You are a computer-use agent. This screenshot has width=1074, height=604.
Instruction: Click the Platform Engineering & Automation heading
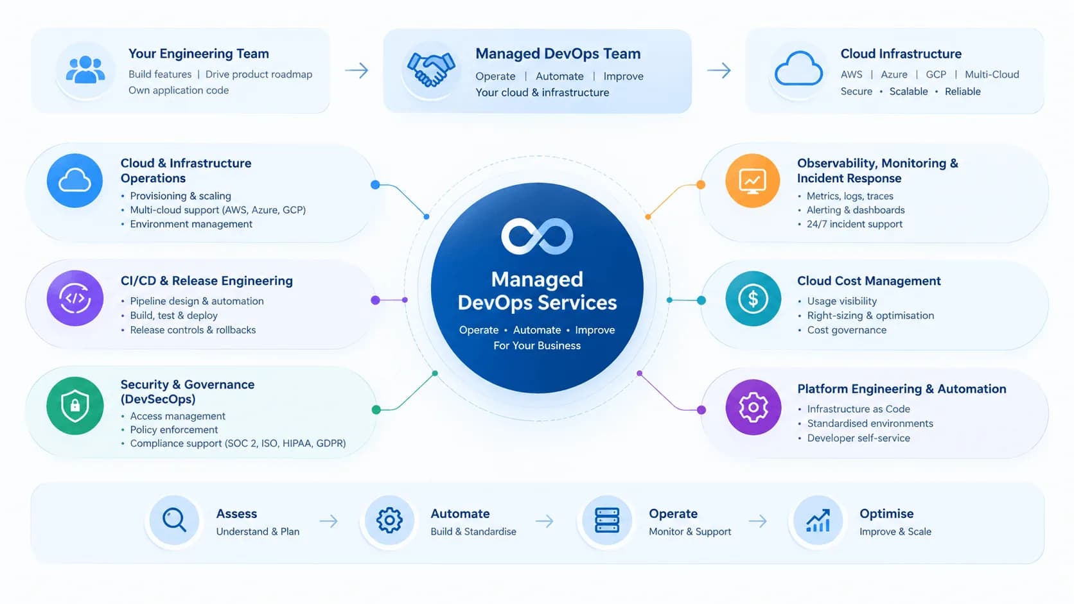[902, 389]
